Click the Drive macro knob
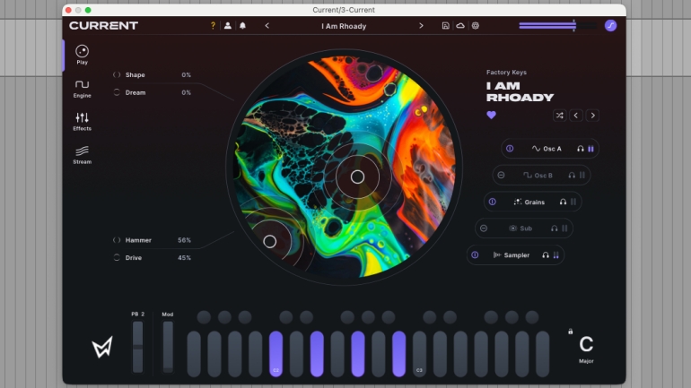The width and height of the screenshot is (691, 388). 117,258
